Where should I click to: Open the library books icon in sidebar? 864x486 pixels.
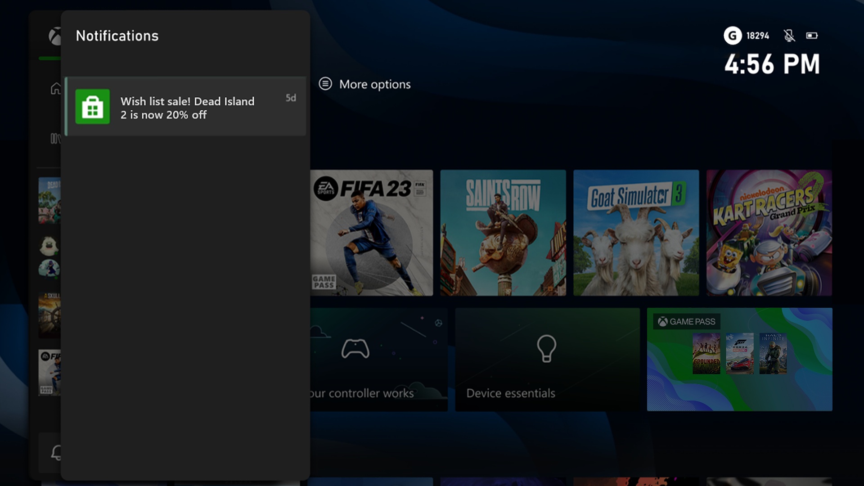tap(55, 139)
